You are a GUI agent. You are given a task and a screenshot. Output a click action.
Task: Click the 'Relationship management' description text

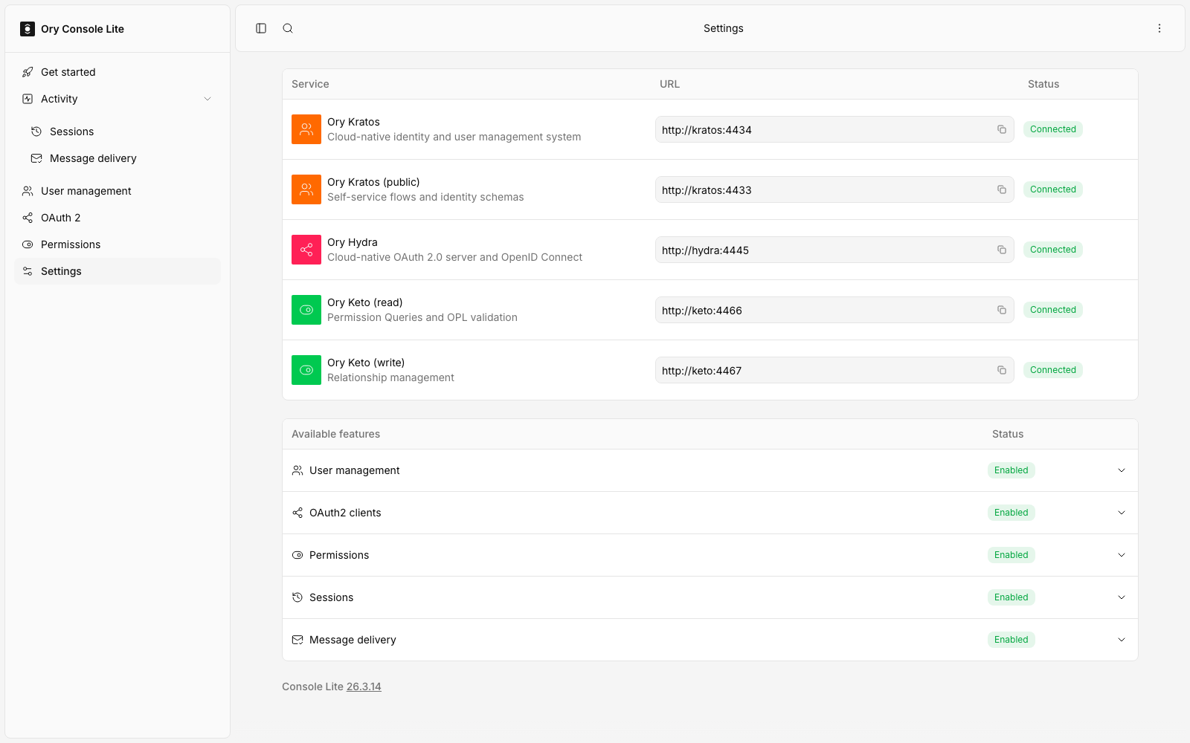coord(390,377)
